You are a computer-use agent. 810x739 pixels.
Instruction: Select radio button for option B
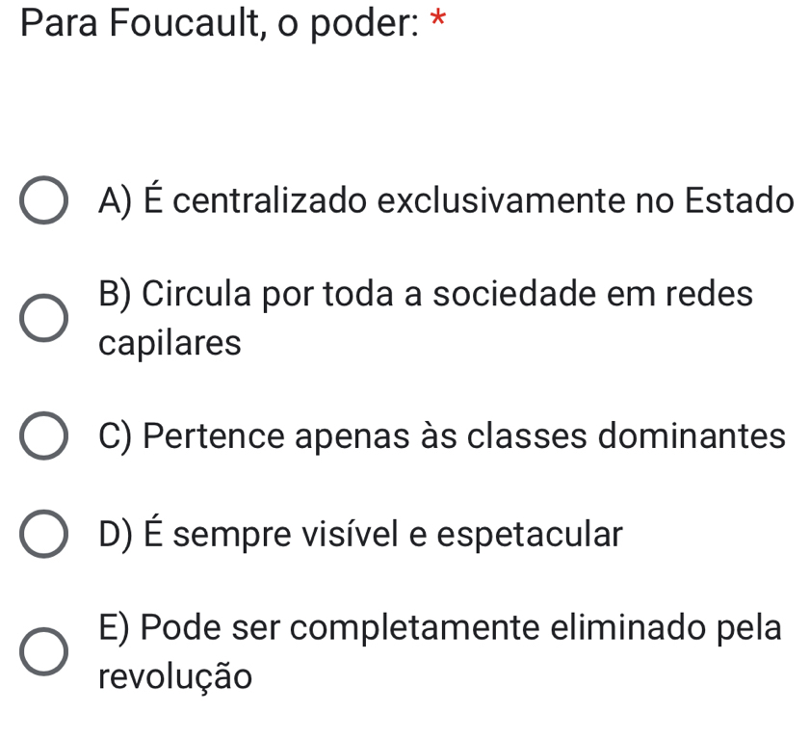pyautogui.click(x=44, y=318)
